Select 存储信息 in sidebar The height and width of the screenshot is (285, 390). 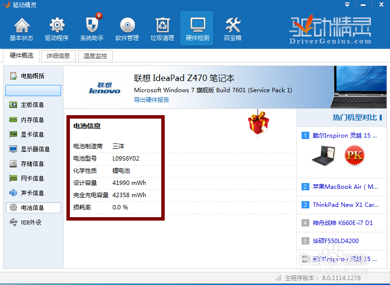(x=33, y=163)
